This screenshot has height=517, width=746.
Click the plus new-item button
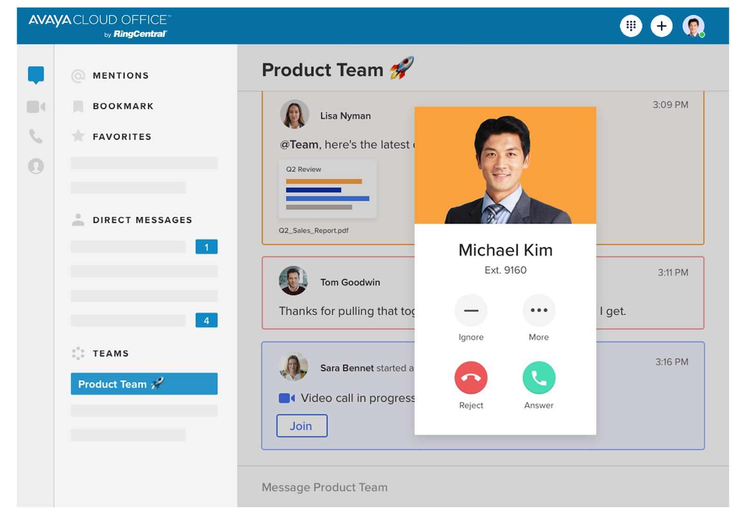coord(661,26)
